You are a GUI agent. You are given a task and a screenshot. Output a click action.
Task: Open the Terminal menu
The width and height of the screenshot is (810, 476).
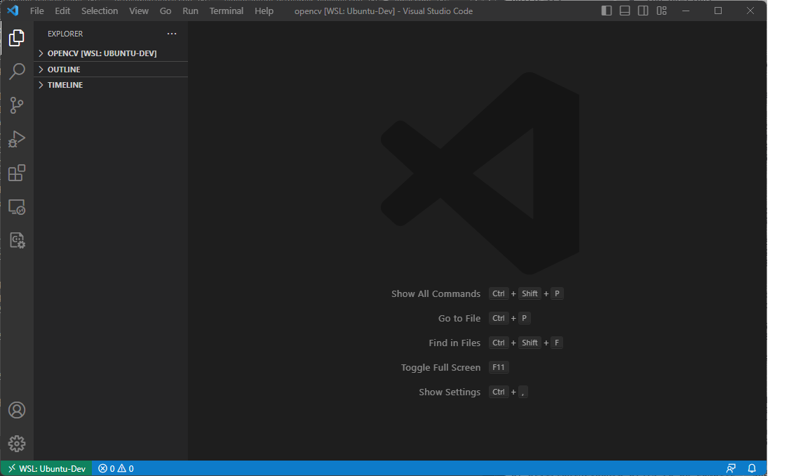click(227, 11)
